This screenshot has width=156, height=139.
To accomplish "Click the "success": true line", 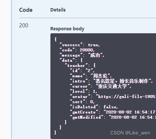I will coord(80,45).
